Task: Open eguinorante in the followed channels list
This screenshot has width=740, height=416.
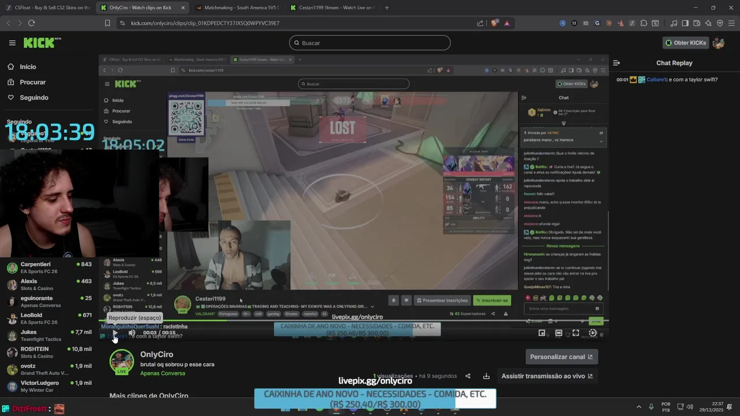Action: (x=49, y=302)
